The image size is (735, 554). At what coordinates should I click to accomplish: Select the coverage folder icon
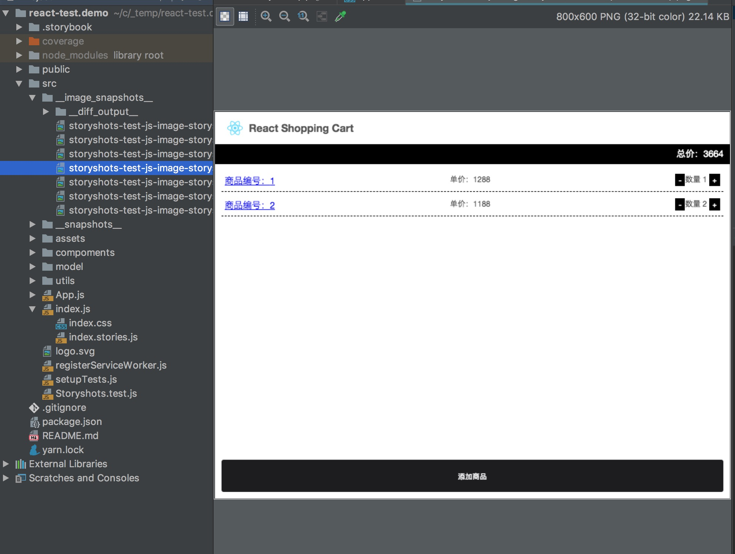point(34,41)
